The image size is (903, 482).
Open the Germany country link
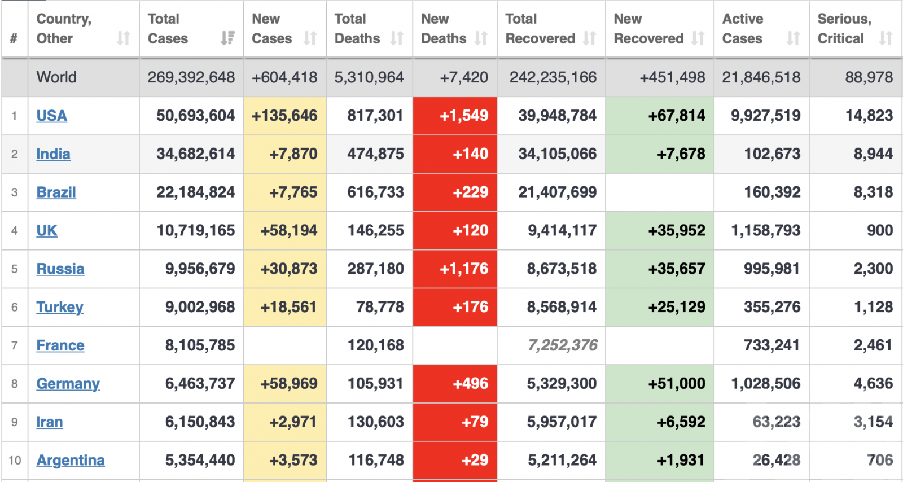pos(68,384)
